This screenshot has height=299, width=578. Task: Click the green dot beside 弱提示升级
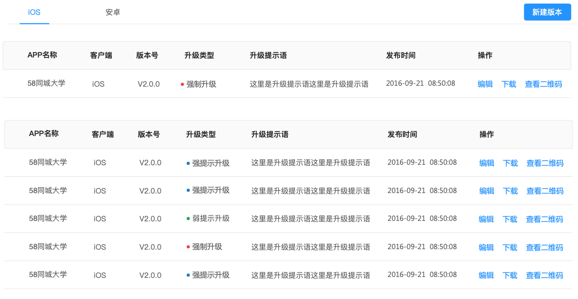pyautogui.click(x=188, y=219)
